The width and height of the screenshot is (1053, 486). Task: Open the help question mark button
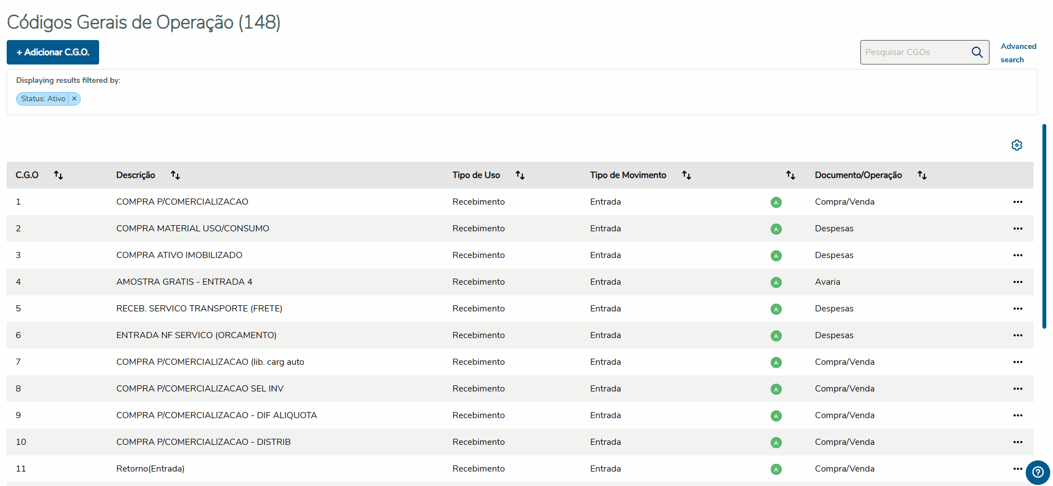[1037, 472]
